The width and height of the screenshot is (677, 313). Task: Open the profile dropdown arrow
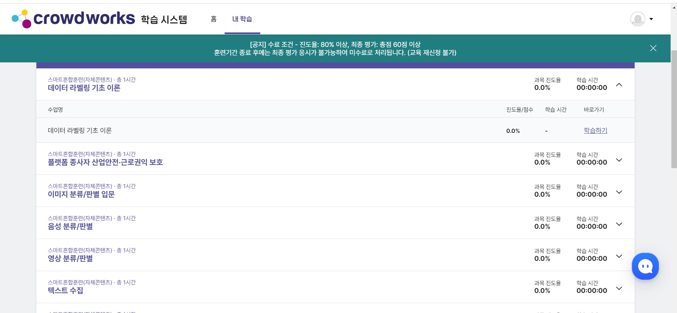651,19
